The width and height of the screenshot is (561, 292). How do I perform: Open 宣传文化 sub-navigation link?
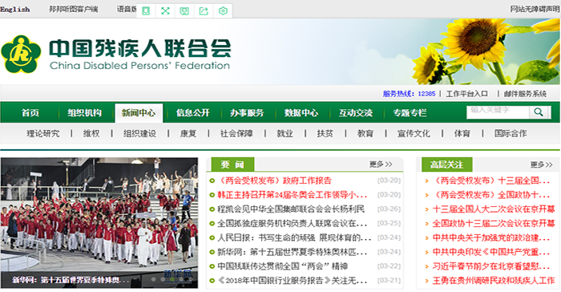coord(414,134)
